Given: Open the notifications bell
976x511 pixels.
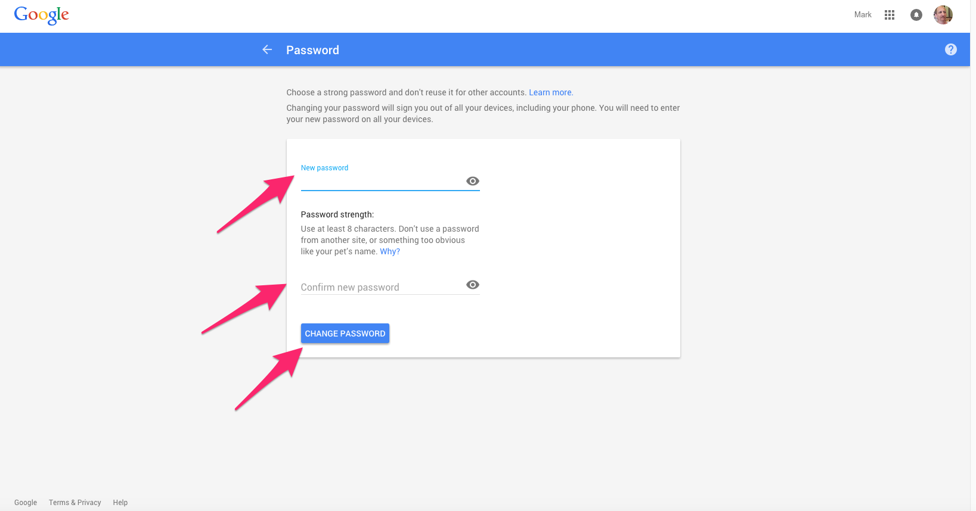Looking at the screenshot, I should (916, 14).
